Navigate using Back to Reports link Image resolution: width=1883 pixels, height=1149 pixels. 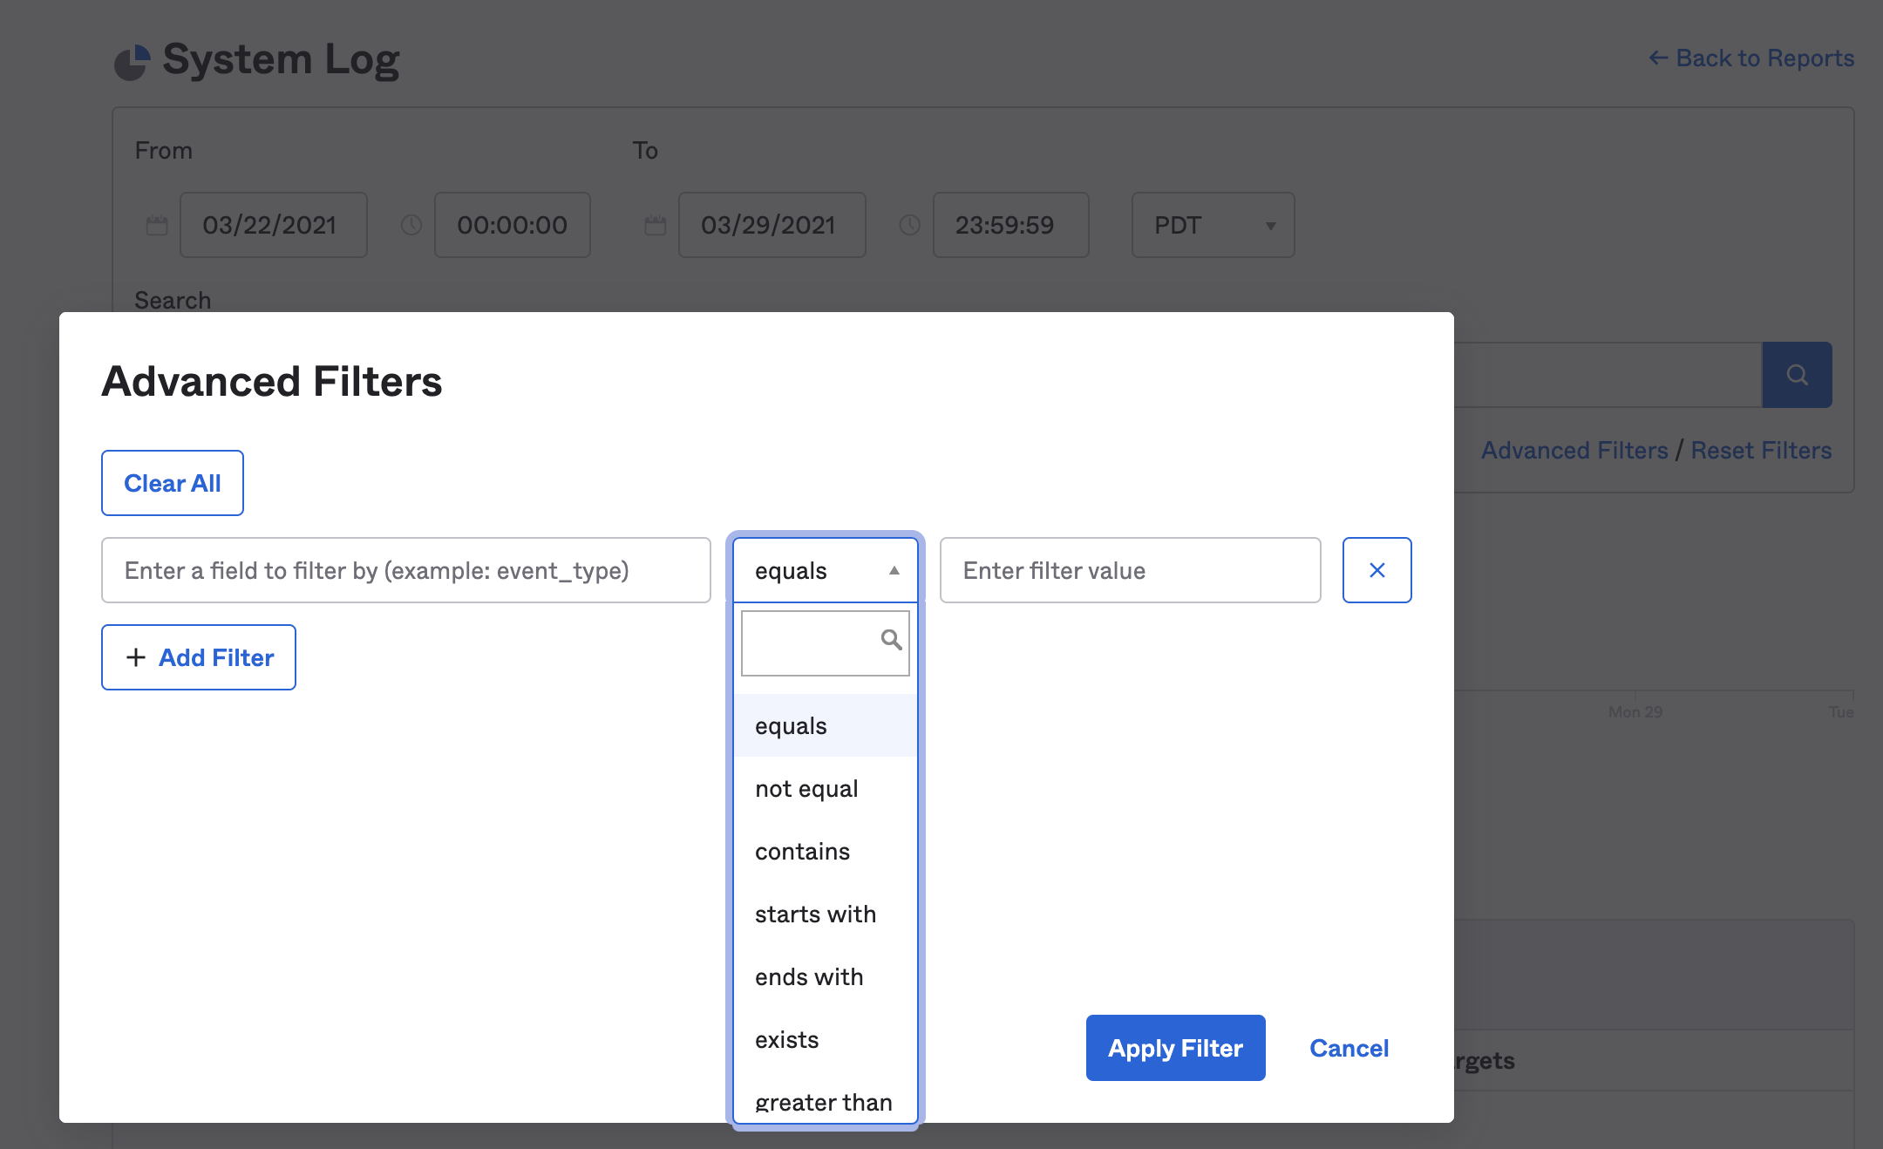pyautogui.click(x=1764, y=58)
